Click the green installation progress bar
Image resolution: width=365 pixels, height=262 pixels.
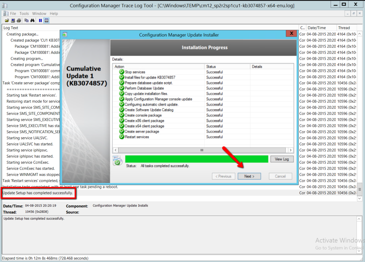197,159
